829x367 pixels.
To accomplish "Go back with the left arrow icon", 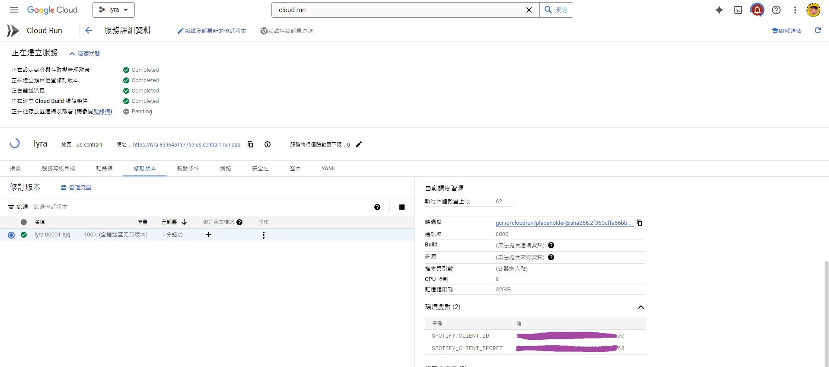I will click(89, 30).
